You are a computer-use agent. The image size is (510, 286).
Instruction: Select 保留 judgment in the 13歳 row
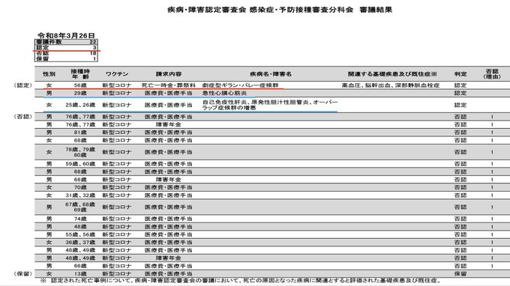coord(460,274)
